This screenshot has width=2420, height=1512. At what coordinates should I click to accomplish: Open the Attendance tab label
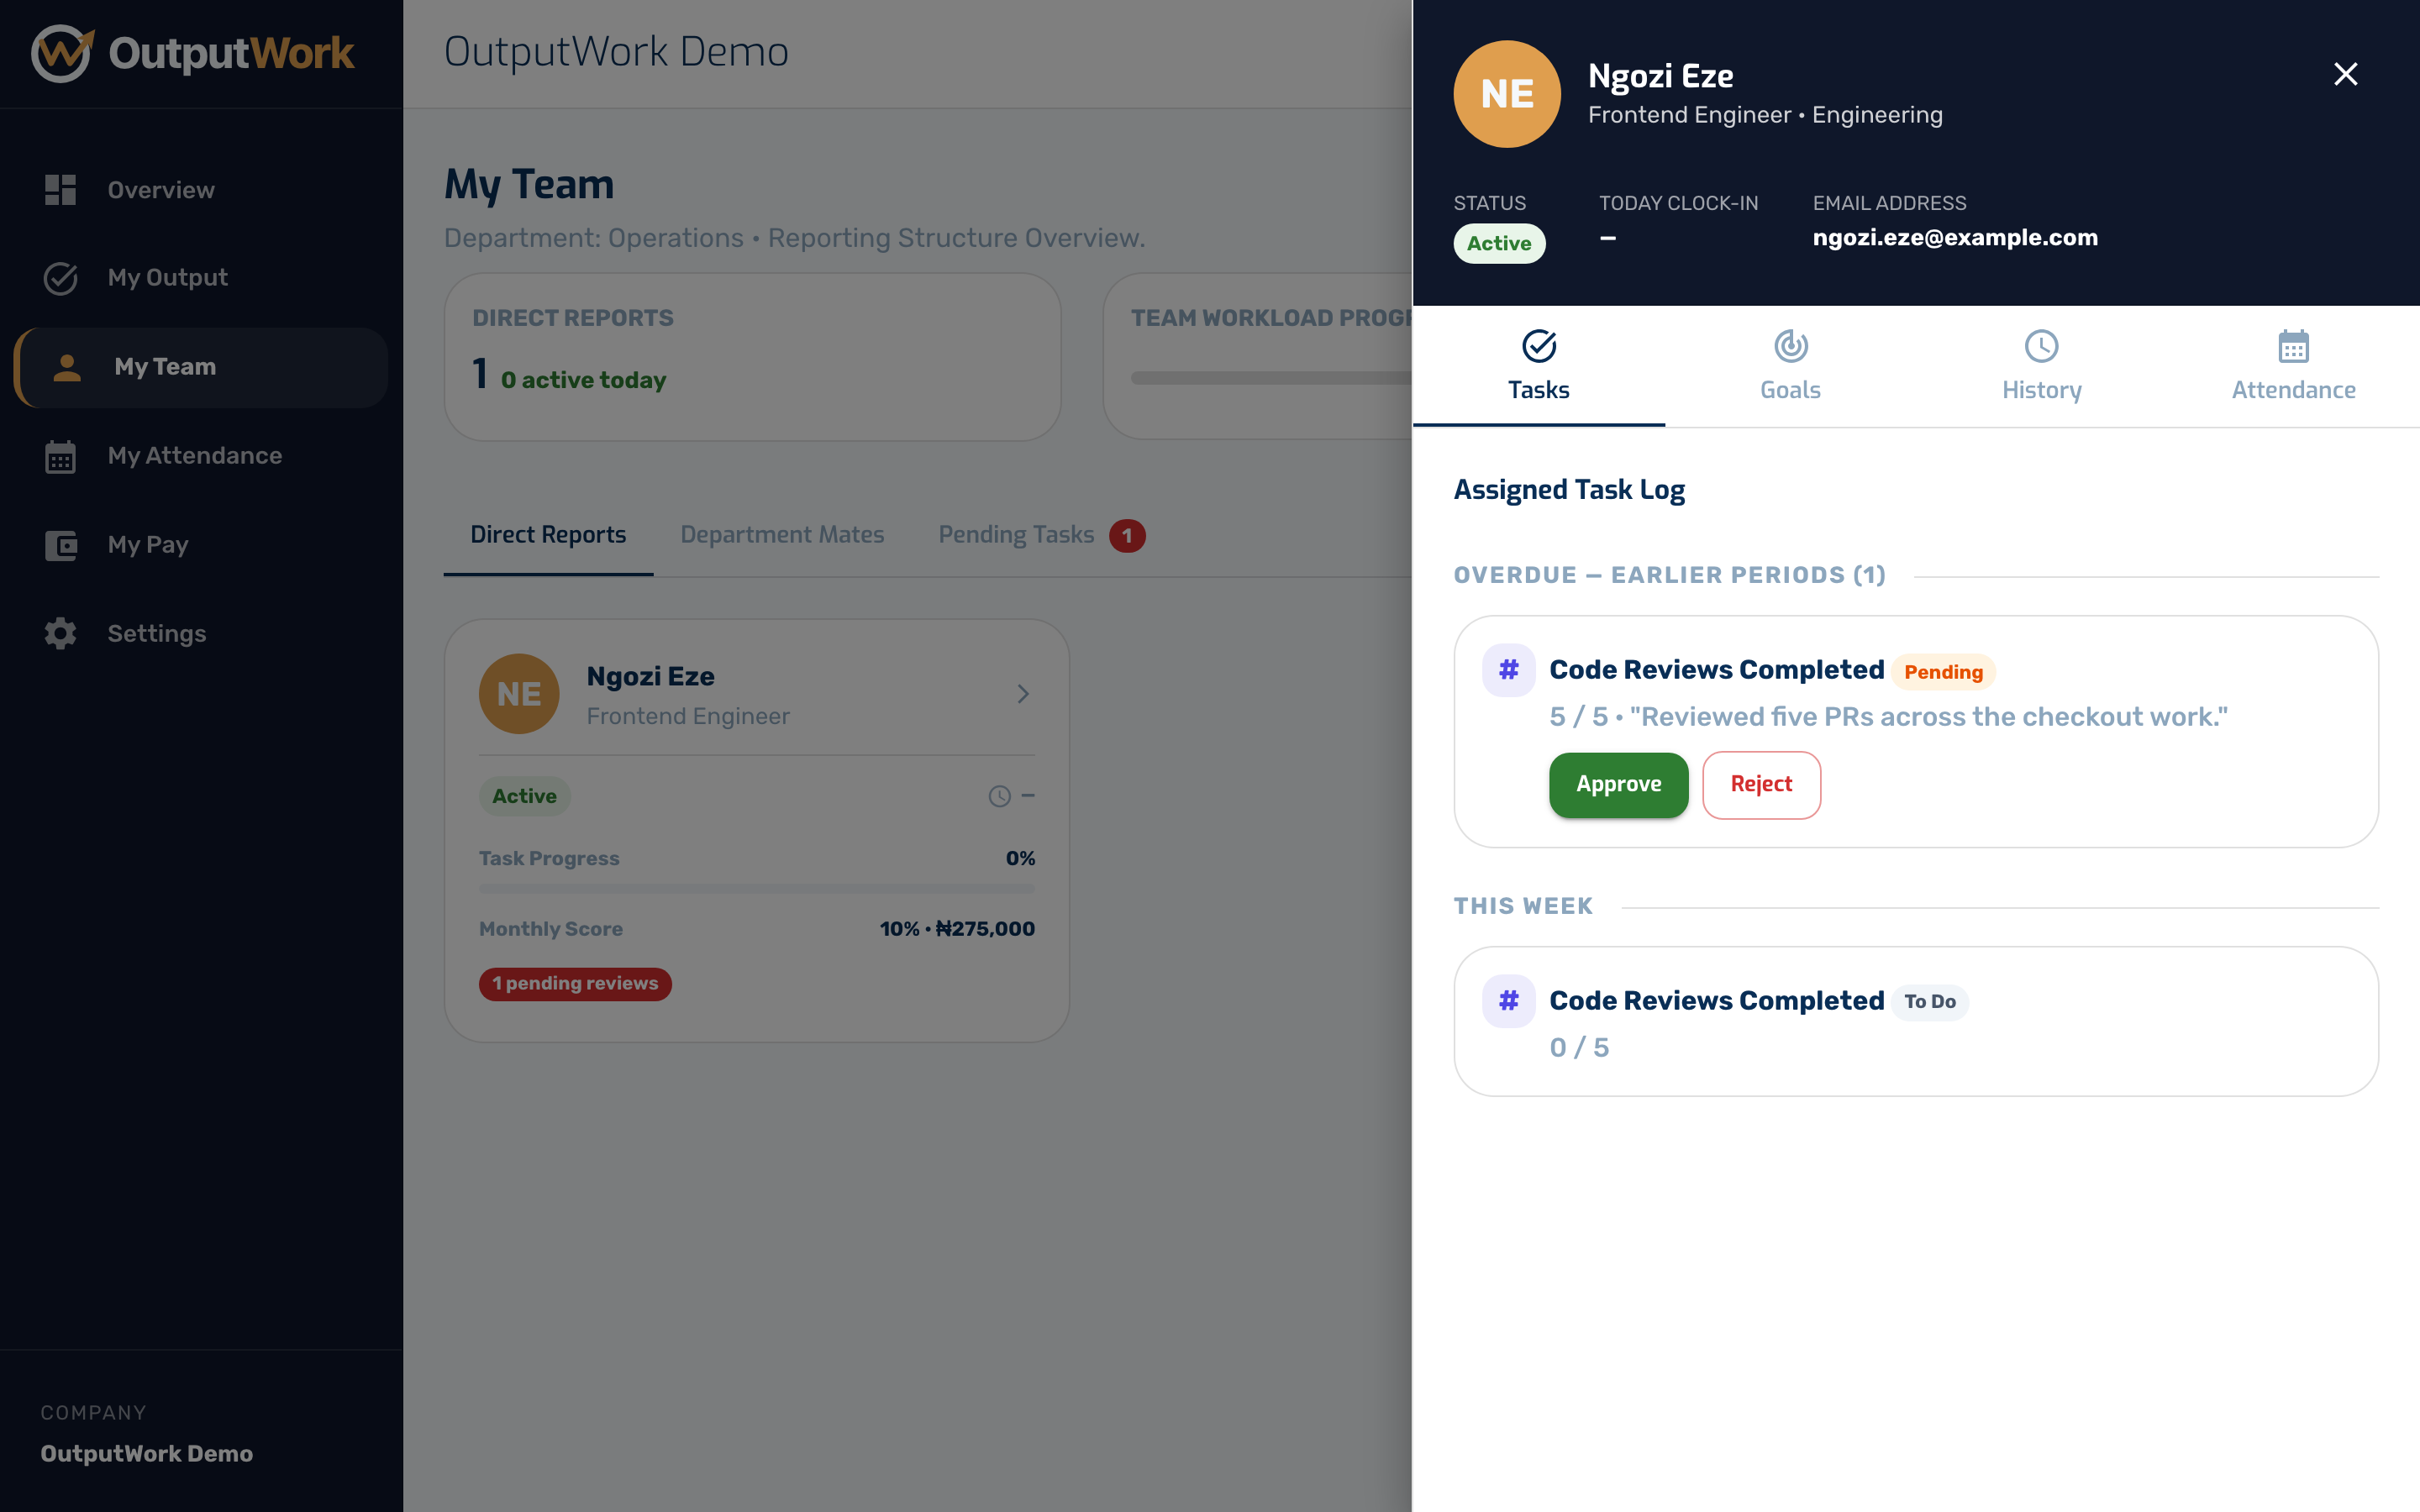point(2293,390)
